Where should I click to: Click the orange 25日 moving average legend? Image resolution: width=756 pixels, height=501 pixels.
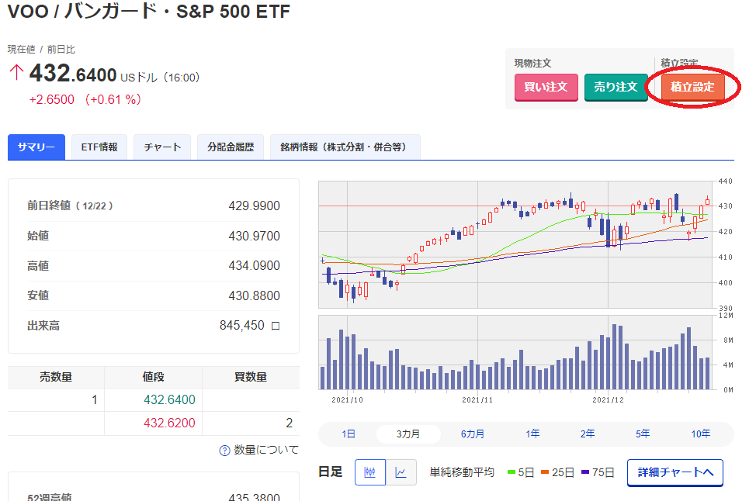(x=557, y=472)
